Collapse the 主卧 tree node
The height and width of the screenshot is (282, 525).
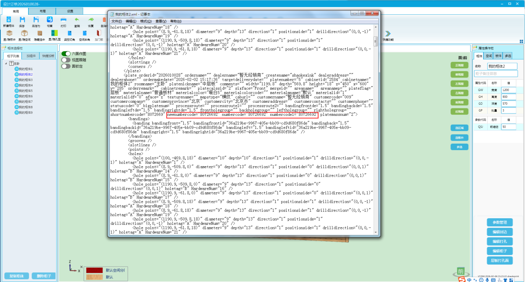click(6, 63)
